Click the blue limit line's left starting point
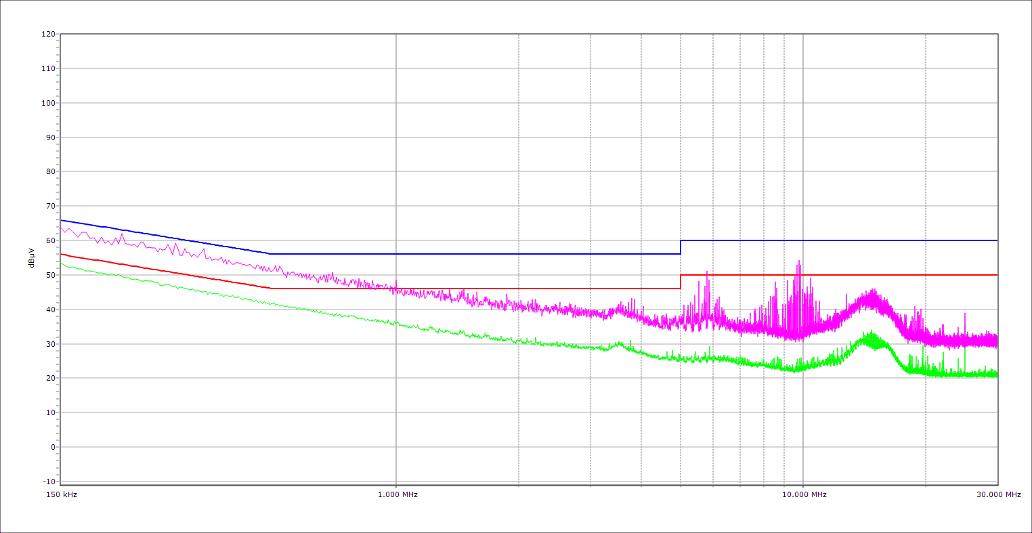 click(62, 220)
